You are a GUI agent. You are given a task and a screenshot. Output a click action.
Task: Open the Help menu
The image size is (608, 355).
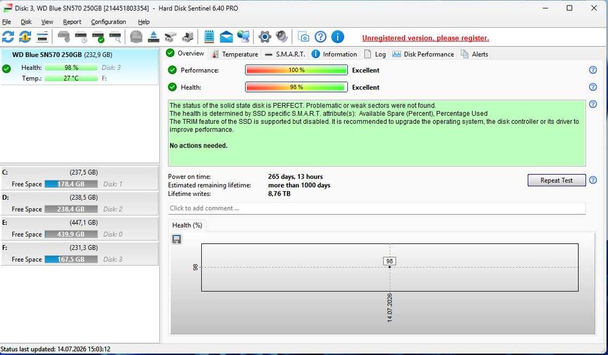(143, 22)
